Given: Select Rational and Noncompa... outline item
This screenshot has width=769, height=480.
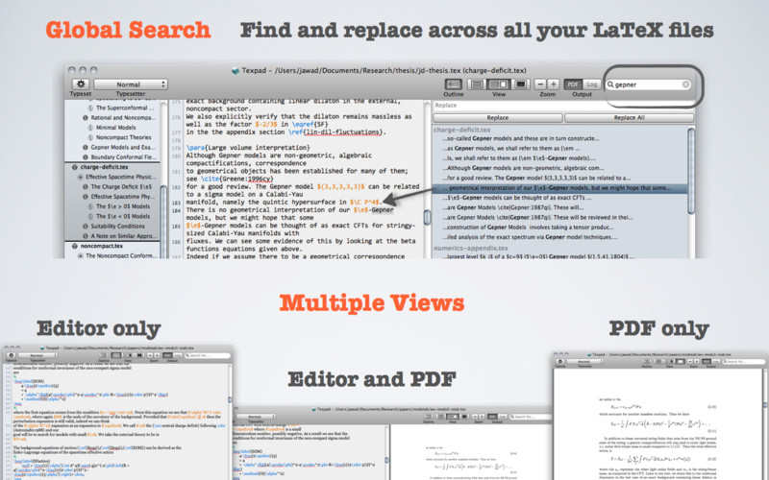Looking at the screenshot, I should click(x=123, y=117).
